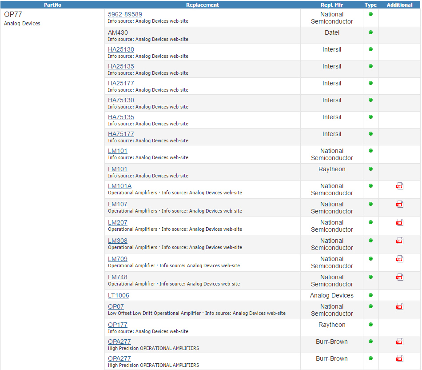Open the PDF datasheet for LM709
Screen dimensions: 422x370
pyautogui.click(x=399, y=259)
